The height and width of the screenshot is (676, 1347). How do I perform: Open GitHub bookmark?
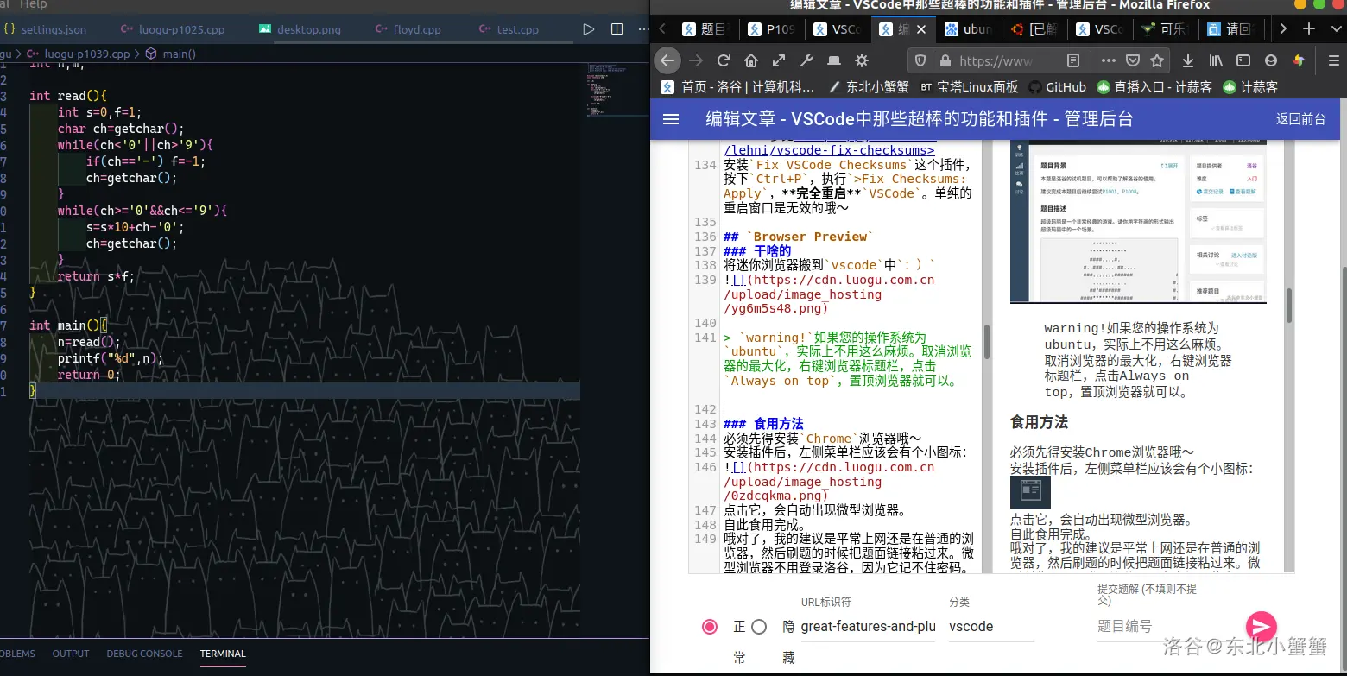click(x=1057, y=86)
